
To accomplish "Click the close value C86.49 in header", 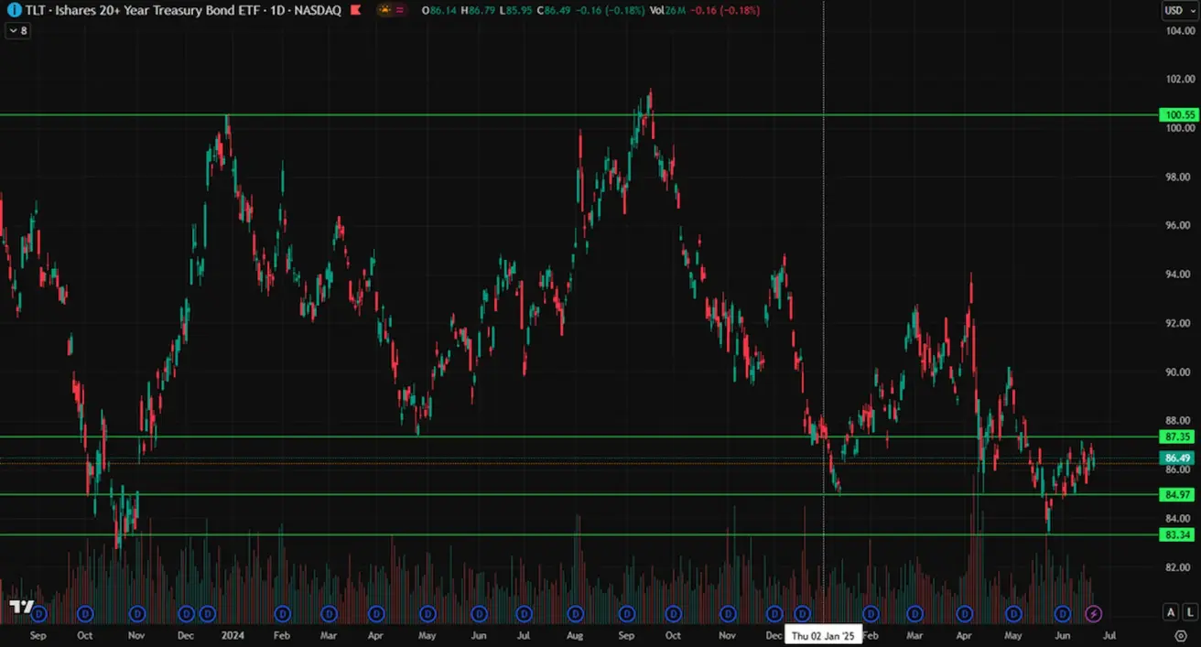I will point(555,11).
